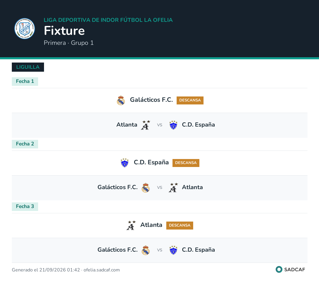Click the DESCANSA badge next to C.D. España

point(186,163)
